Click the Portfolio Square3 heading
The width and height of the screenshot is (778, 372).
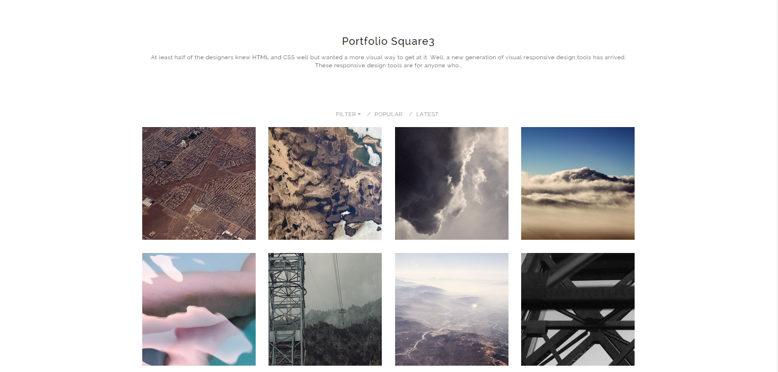[x=388, y=41]
